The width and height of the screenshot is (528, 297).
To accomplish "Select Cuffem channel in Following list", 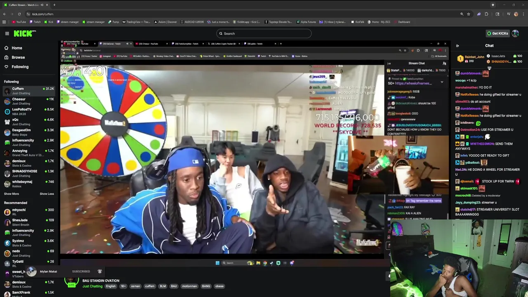I will tap(29, 91).
